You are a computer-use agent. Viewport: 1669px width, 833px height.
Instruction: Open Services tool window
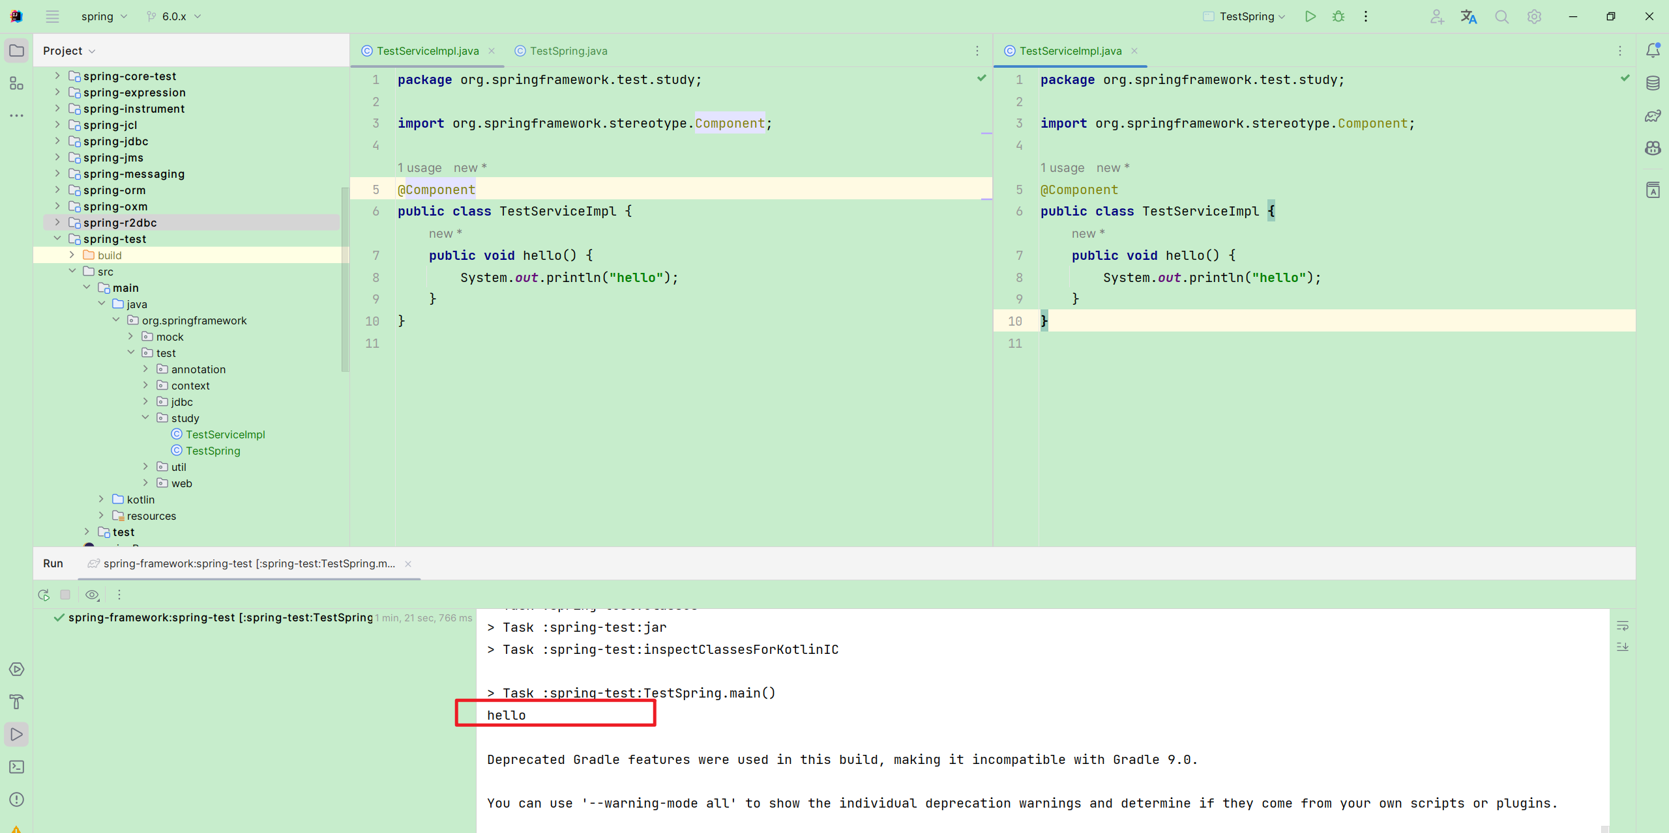point(17,670)
